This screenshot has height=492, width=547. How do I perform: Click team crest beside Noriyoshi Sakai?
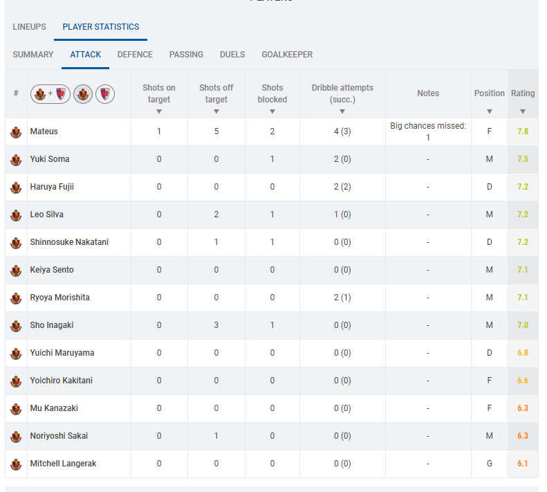[x=16, y=437]
